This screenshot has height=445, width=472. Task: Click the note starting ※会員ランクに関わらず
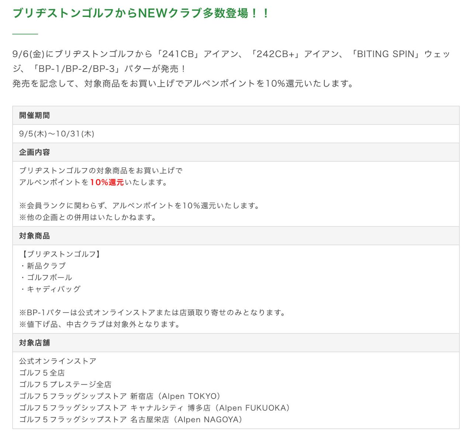click(139, 206)
